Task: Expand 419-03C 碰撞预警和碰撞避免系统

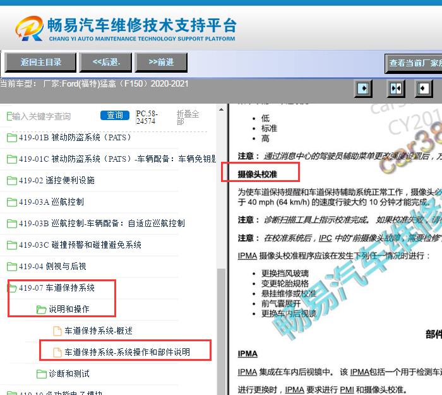Action: click(80, 245)
